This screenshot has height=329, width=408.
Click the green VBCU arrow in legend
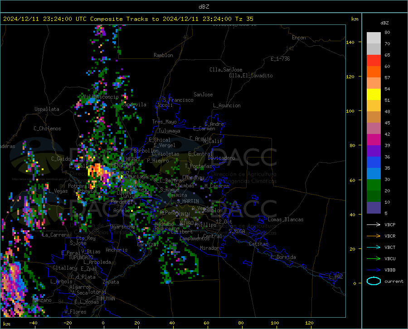tap(374, 259)
